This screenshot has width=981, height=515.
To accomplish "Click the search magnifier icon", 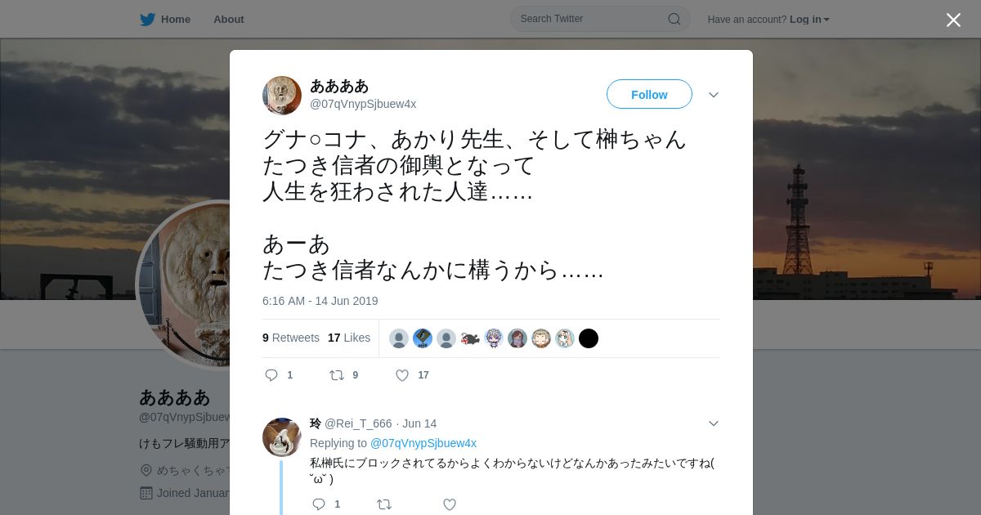I will (x=674, y=19).
